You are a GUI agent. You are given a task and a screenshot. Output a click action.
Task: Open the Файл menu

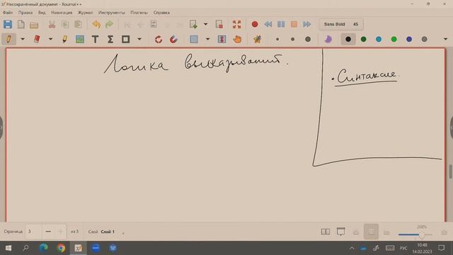pyautogui.click(x=8, y=13)
